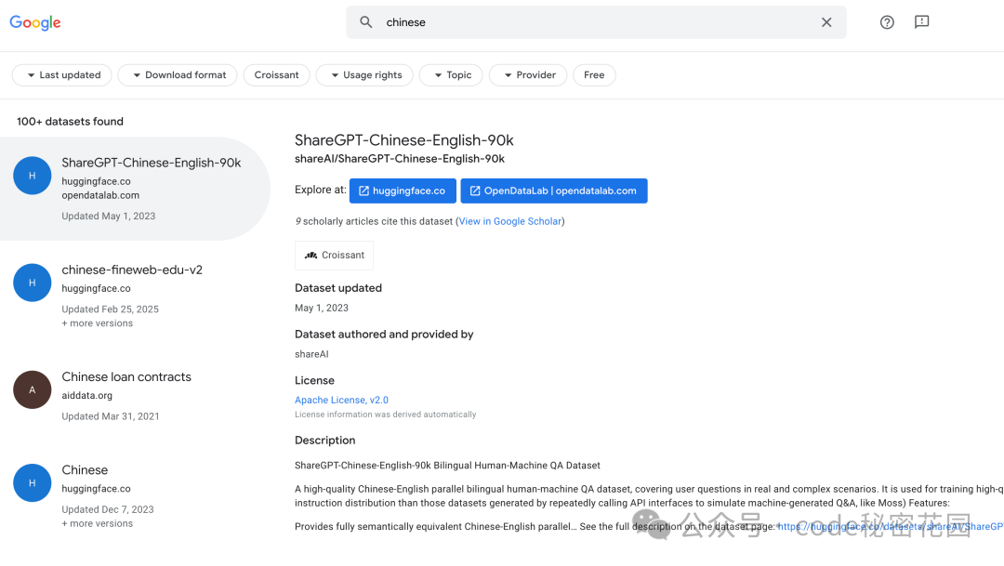
Task: Select the Chinese loan contracts result title
Action: pyautogui.click(x=126, y=376)
